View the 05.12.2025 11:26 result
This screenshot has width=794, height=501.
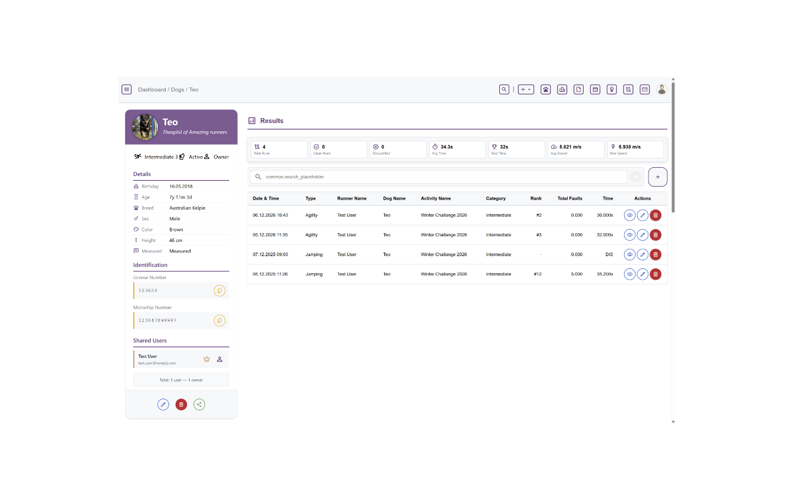coord(630,274)
